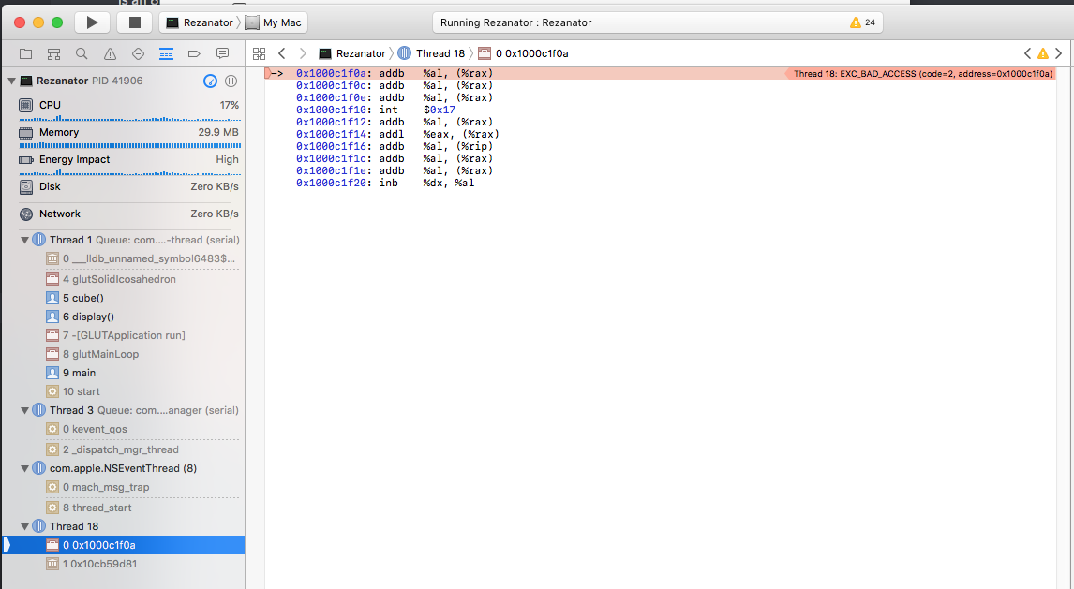Click the int $0x17 instruction line
Viewport: 1074px width, 589px height.
click(376, 110)
